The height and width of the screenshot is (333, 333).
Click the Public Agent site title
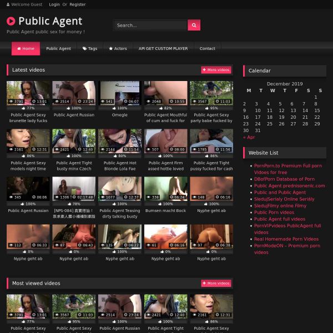click(x=50, y=21)
